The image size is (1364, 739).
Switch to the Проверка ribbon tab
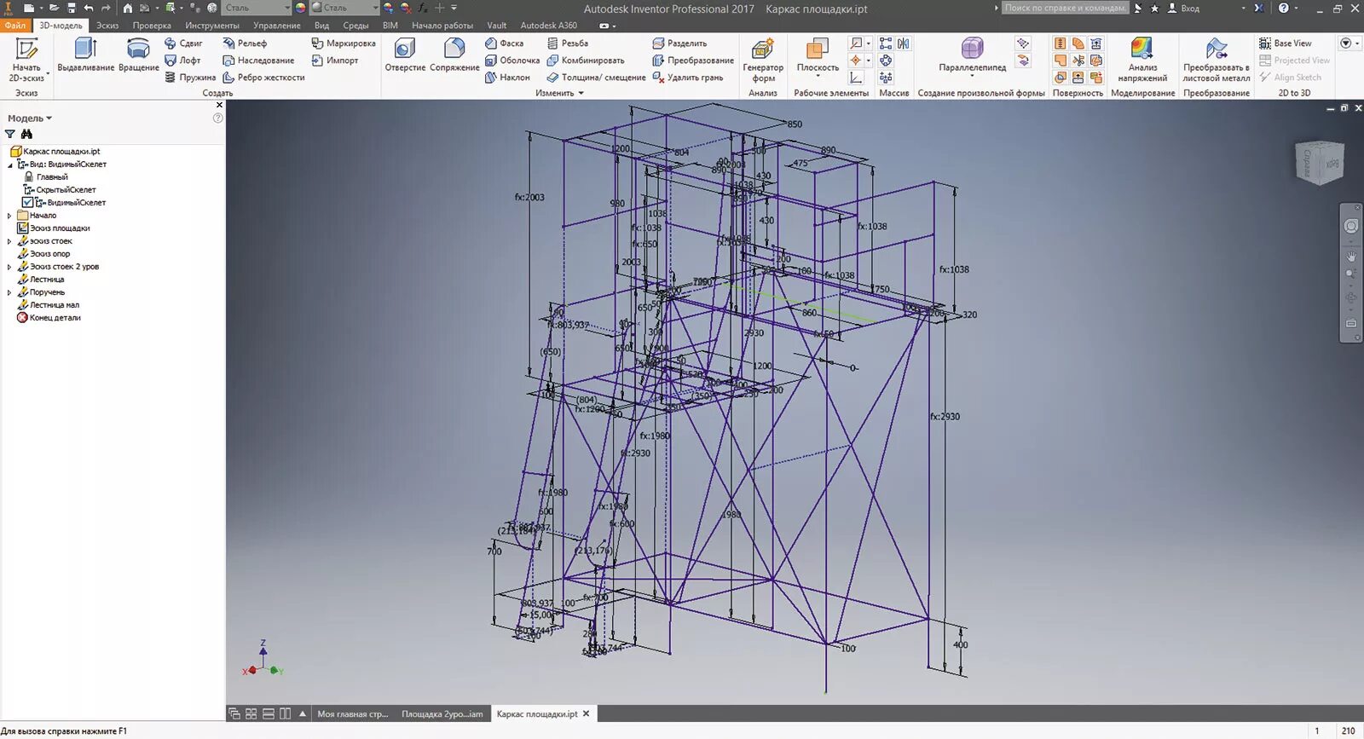pyautogui.click(x=152, y=26)
